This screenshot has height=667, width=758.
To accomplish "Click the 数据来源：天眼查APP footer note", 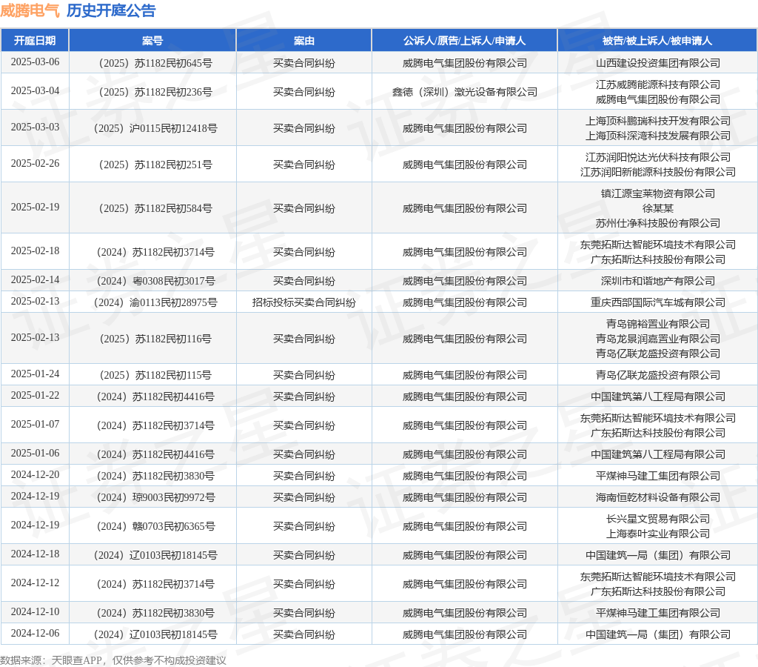I will tap(113, 660).
